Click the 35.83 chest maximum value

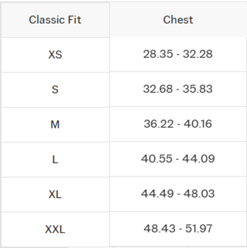click(x=198, y=89)
